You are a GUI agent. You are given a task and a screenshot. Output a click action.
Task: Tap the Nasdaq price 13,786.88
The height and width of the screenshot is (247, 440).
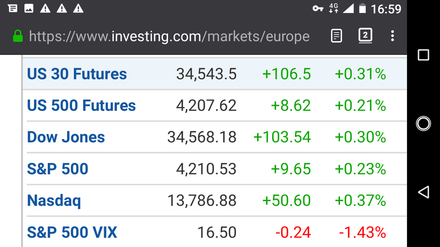pyautogui.click(x=202, y=201)
